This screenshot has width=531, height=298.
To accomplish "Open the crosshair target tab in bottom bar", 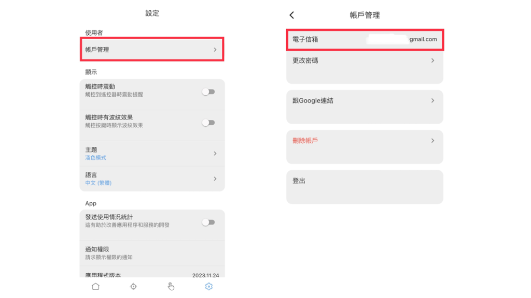I will [133, 287].
